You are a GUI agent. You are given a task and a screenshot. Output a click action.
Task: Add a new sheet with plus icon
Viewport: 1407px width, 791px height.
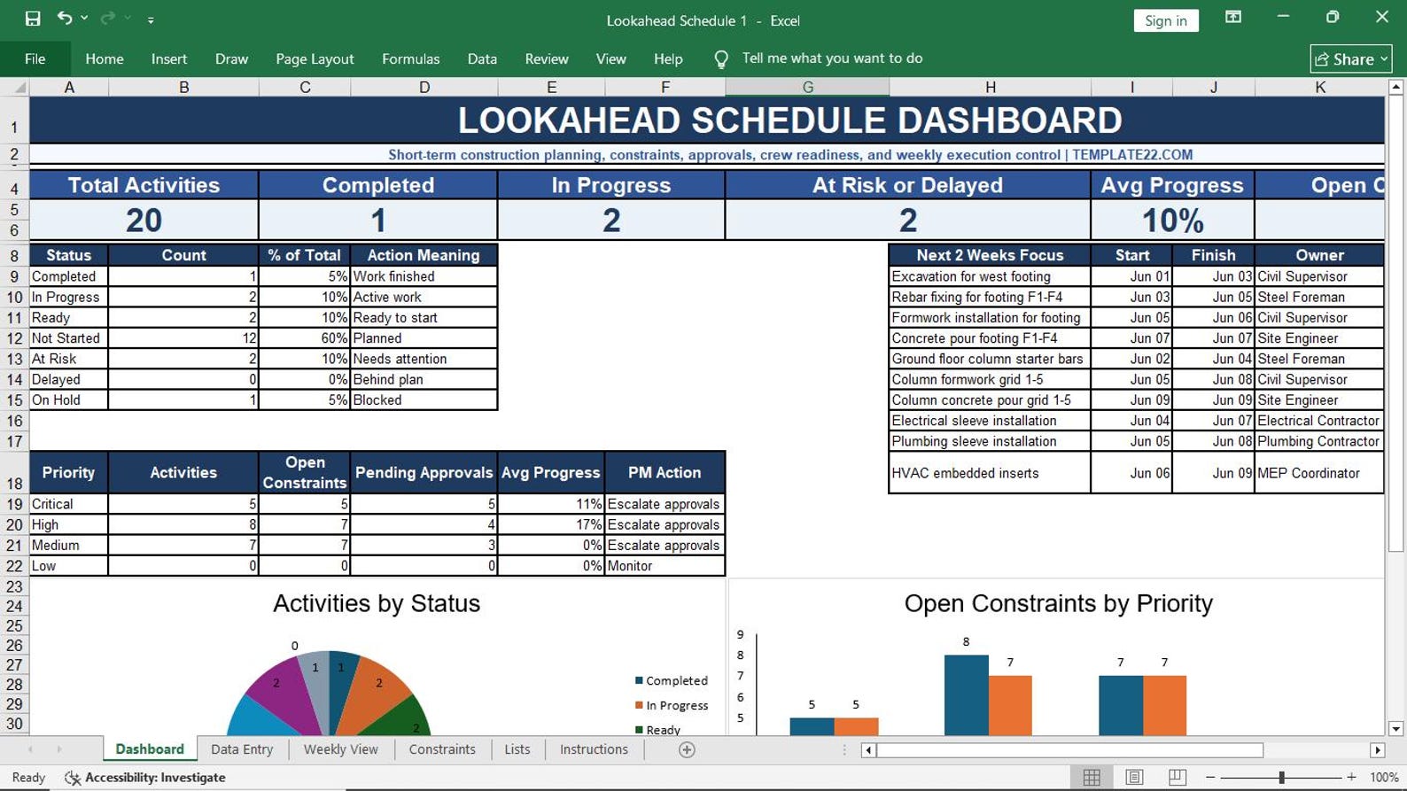687,749
